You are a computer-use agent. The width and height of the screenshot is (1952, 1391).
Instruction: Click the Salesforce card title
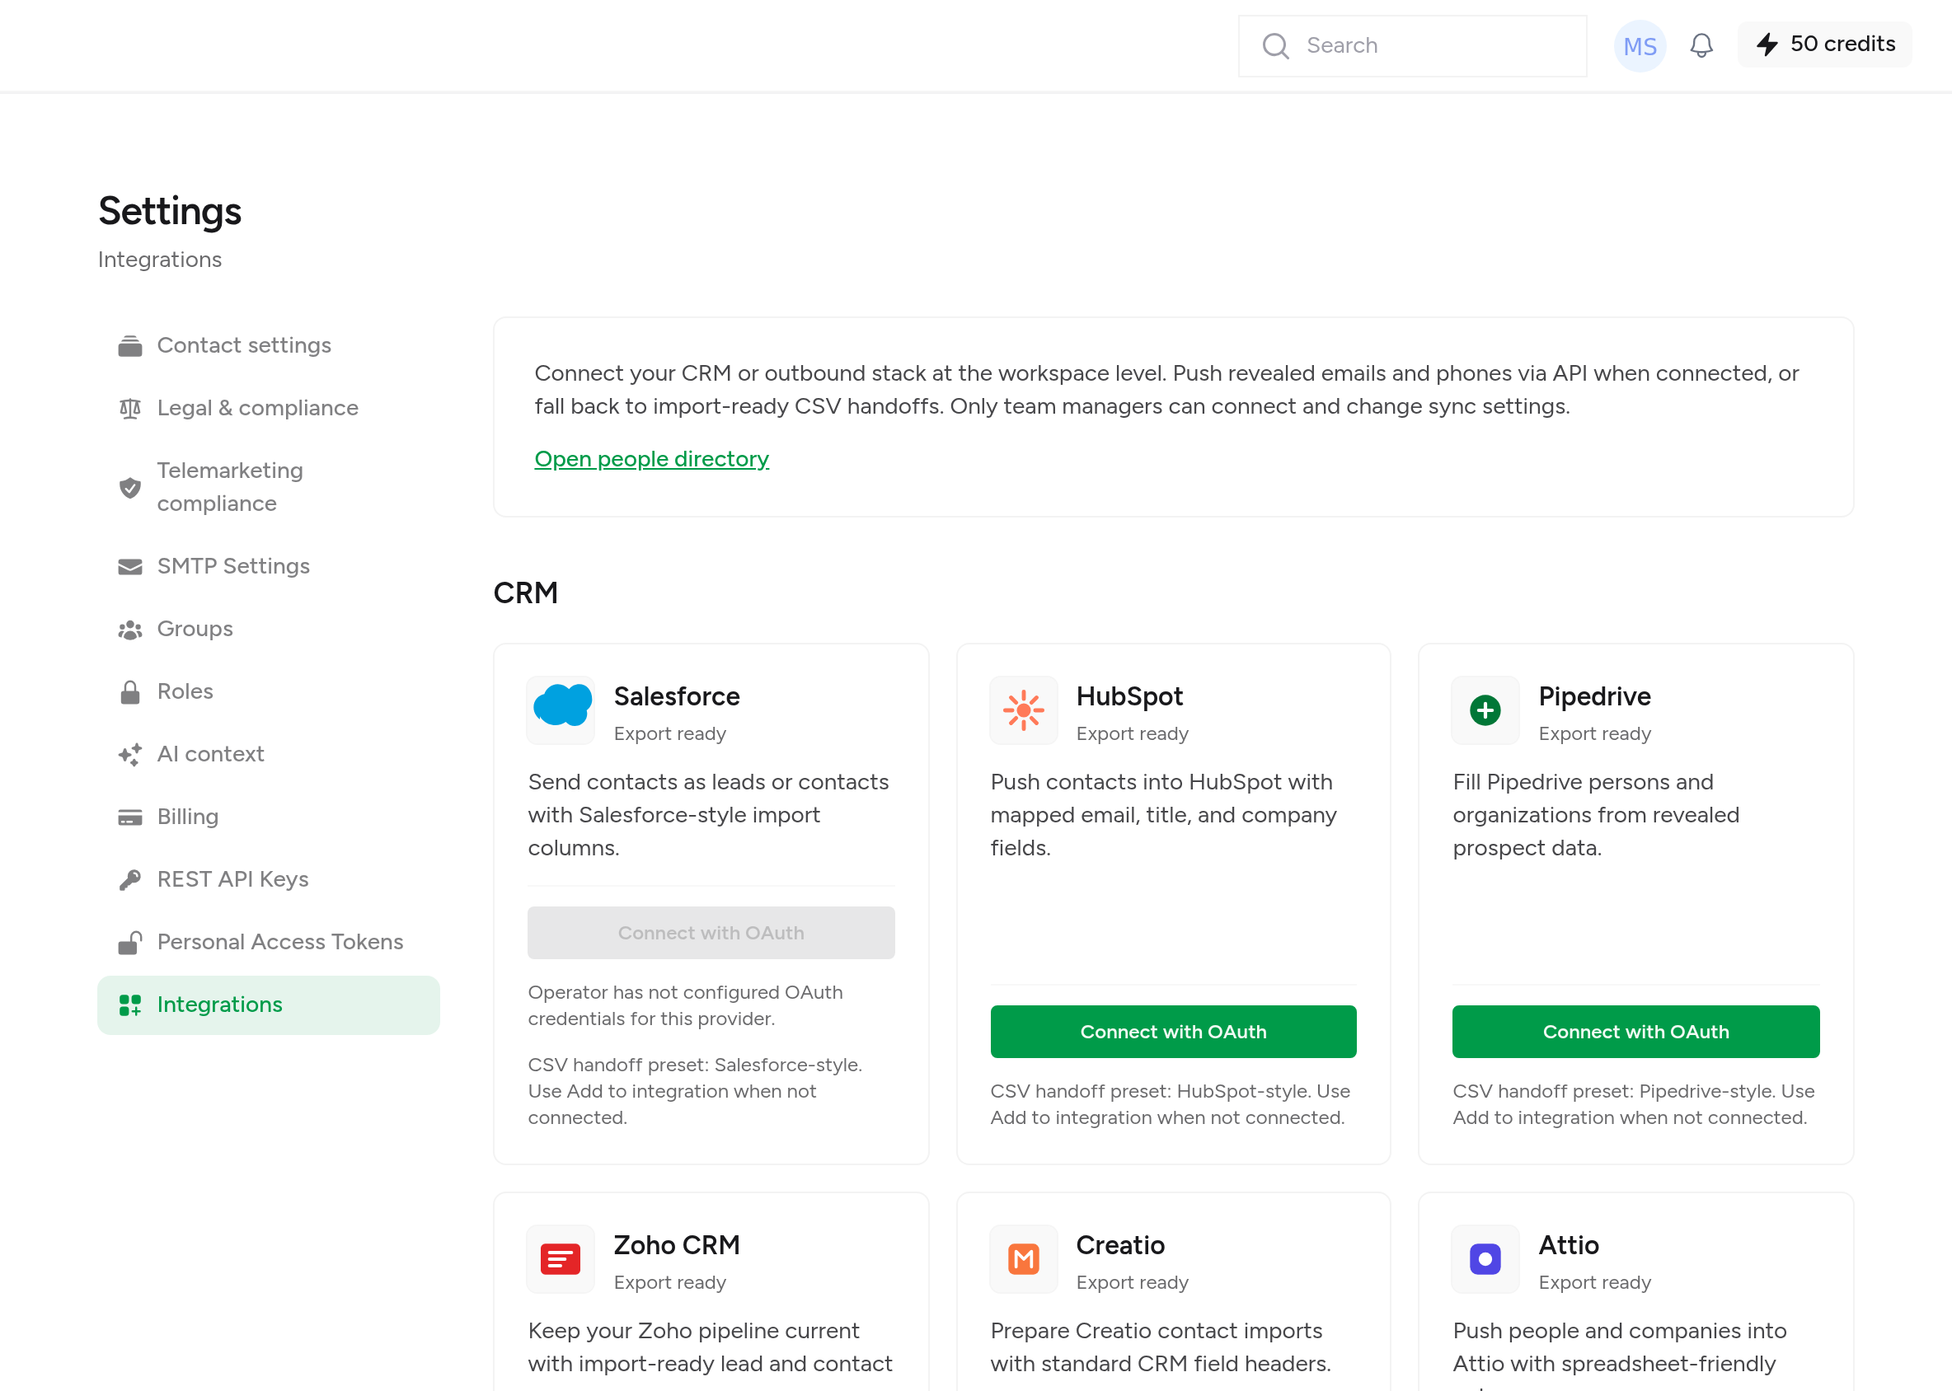tap(677, 696)
